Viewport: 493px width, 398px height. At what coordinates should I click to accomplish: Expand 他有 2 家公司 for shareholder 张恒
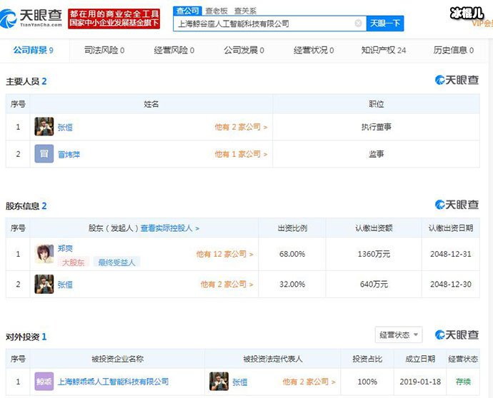point(226,285)
